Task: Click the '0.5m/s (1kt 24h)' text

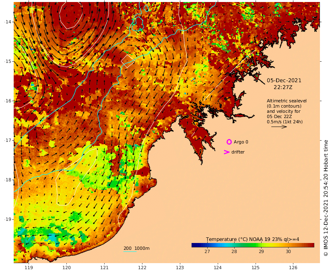Action: [x=285, y=122]
